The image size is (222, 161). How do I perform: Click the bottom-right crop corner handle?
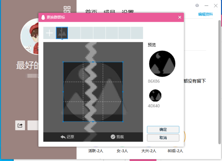pyautogui.click(x=123, y=121)
